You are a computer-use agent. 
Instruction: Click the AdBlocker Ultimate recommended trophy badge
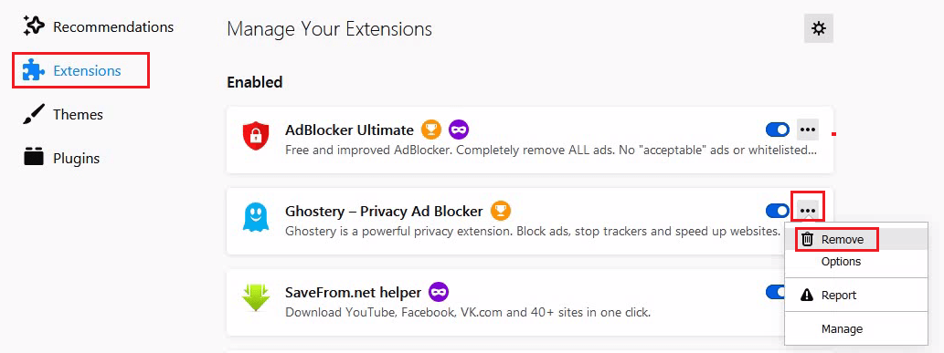431,130
